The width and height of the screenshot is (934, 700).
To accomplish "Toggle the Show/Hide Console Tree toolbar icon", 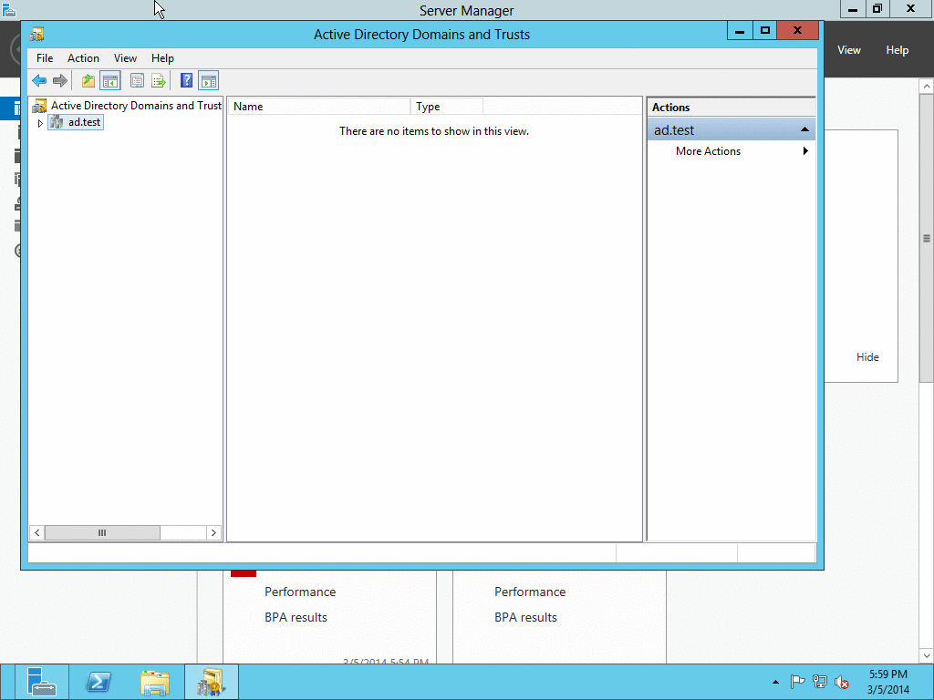I will 109,80.
